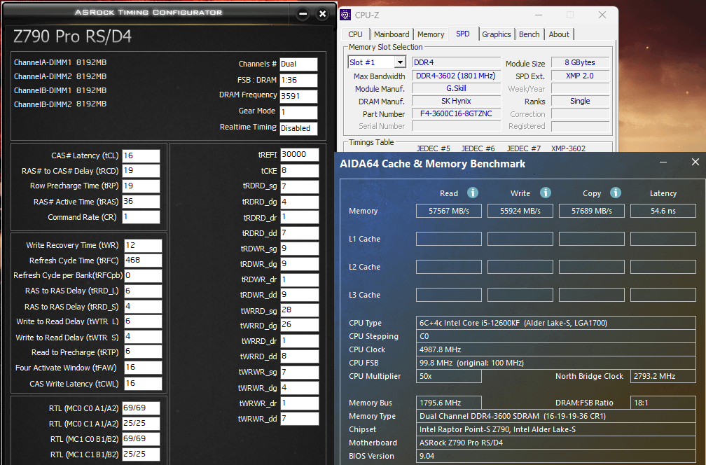This screenshot has height=465, width=706.
Task: Click the tWRRD_dg field showing 26
Action: (300, 325)
